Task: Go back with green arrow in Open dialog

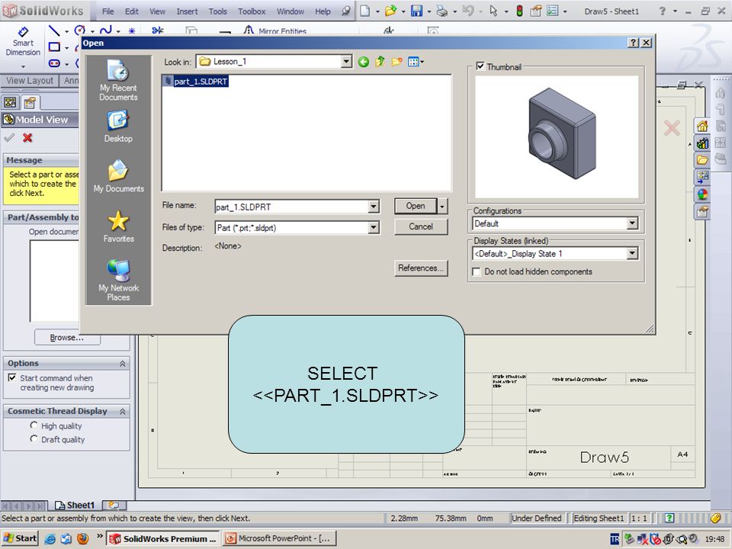Action: coord(364,62)
